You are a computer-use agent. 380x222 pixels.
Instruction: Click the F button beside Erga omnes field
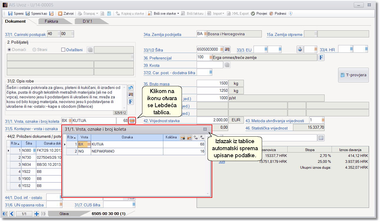(x=321, y=57)
